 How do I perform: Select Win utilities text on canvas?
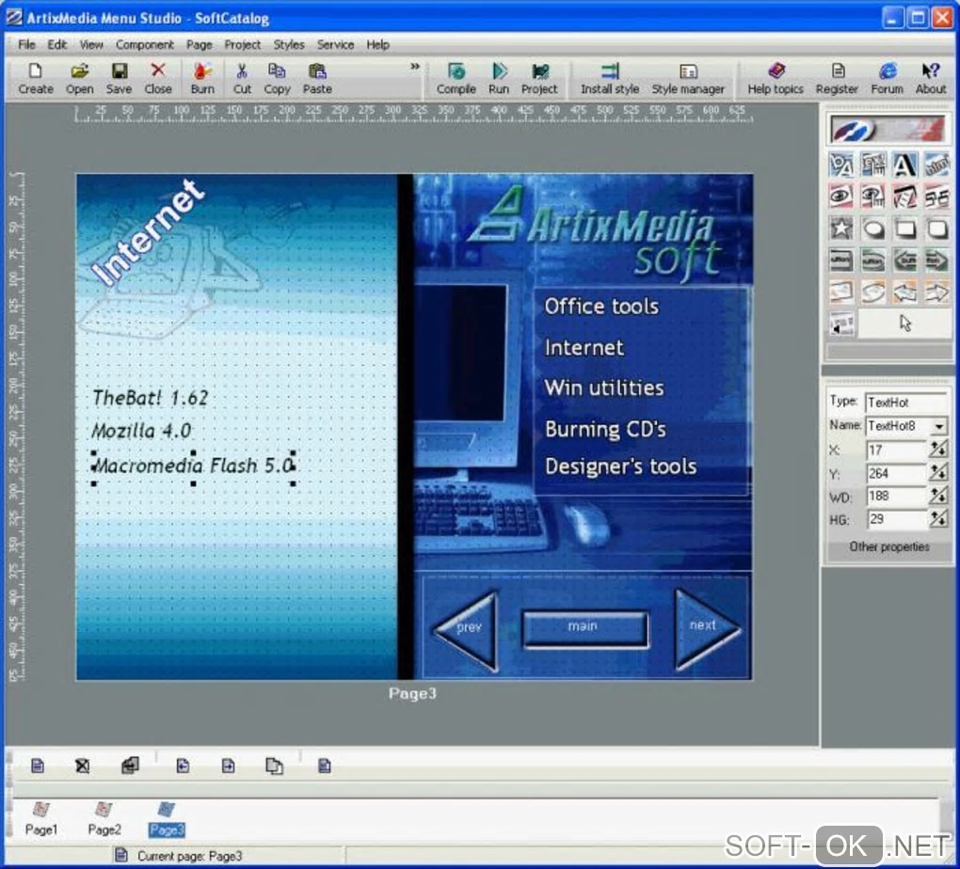pos(603,388)
